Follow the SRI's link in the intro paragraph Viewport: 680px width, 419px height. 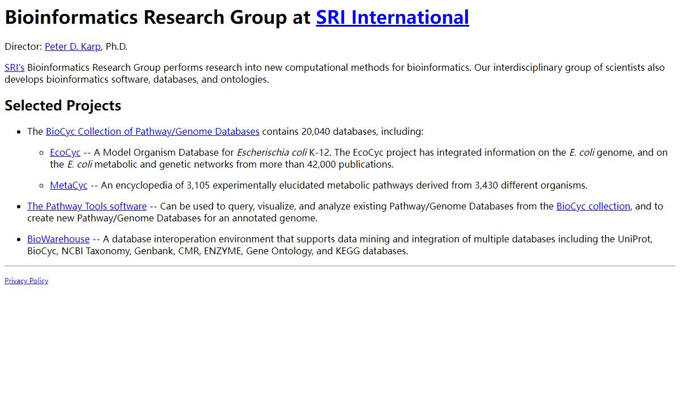(14, 67)
